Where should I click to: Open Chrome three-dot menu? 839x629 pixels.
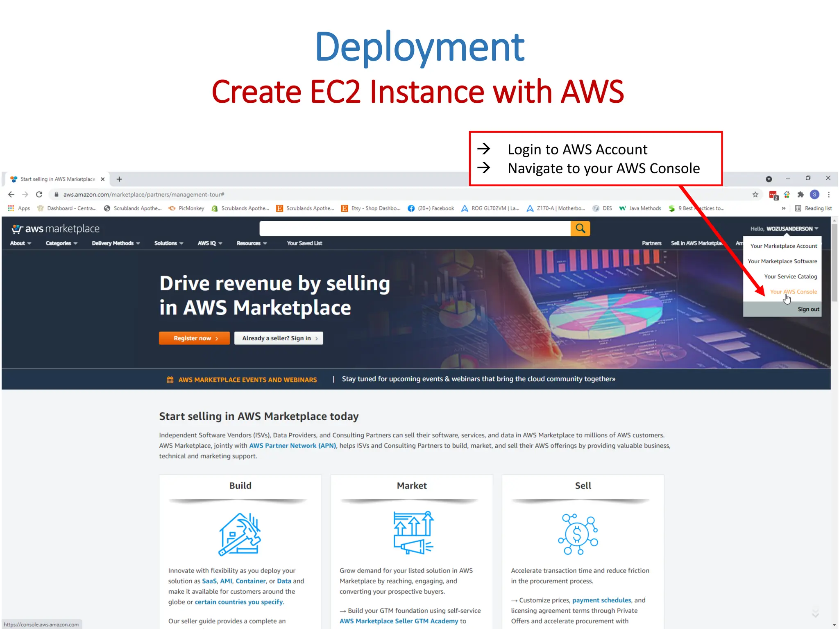coord(828,195)
